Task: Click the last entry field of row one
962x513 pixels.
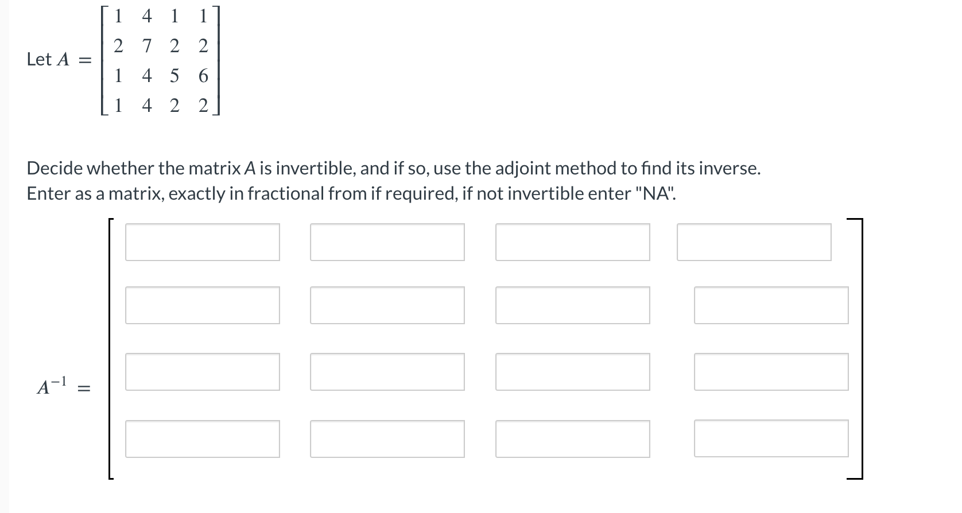Action: pyautogui.click(x=755, y=242)
